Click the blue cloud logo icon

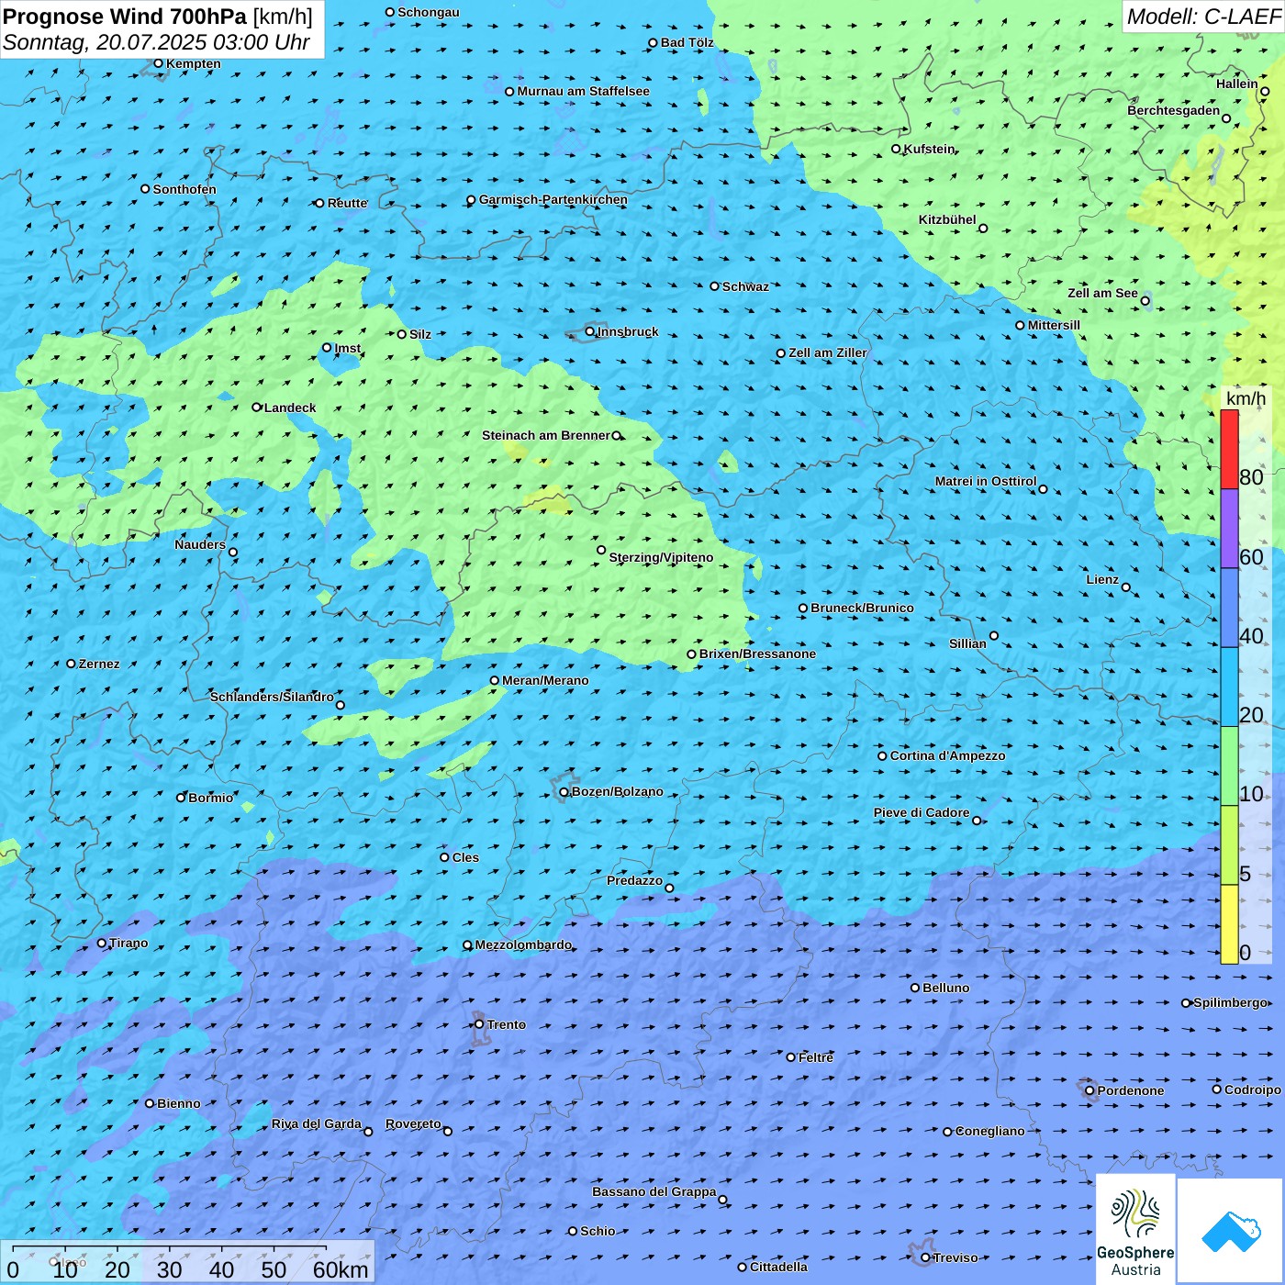[x=1231, y=1231]
